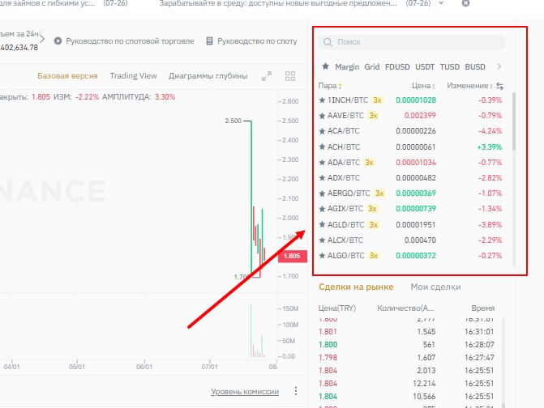The width and height of the screenshot is (544, 408).
Task: Toggle favorite star for ACH/BTC
Action: pos(323,147)
